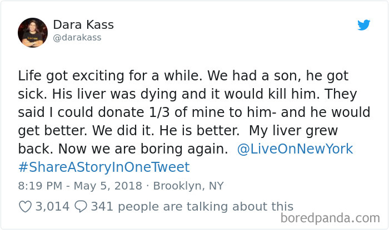Click the Twitter bird logo icon

tap(363, 25)
